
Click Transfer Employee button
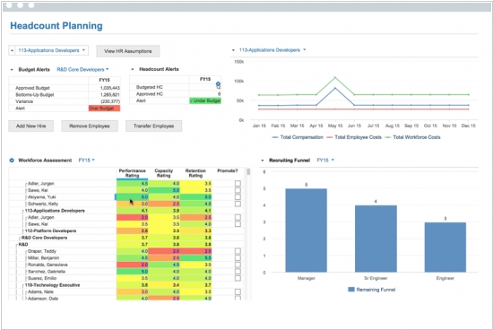click(153, 126)
